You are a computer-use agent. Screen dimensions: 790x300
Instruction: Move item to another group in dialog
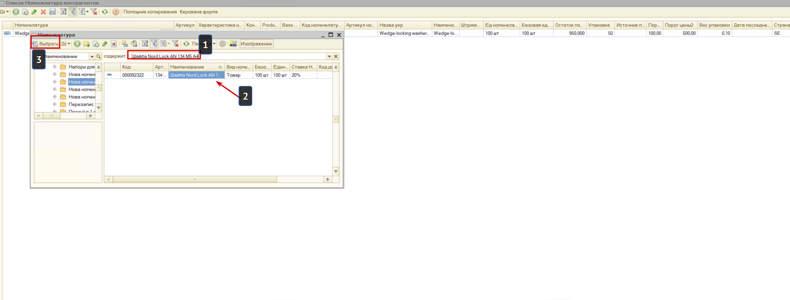[134, 44]
